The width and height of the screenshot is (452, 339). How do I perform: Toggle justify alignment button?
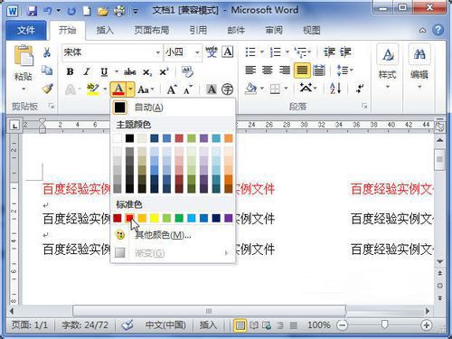coord(302,71)
